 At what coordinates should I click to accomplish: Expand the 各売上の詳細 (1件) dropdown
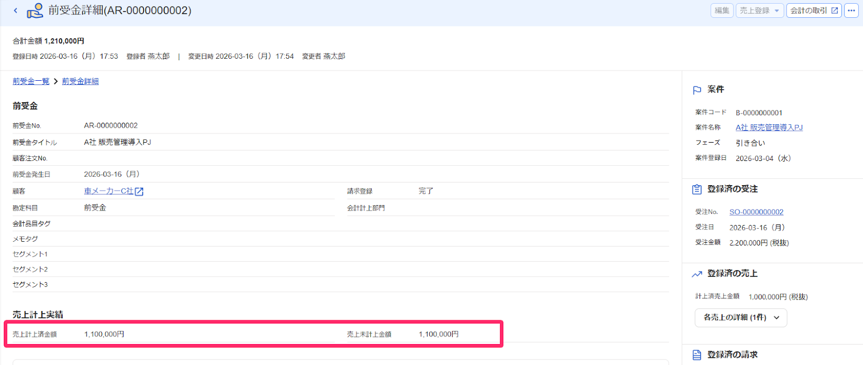741,318
